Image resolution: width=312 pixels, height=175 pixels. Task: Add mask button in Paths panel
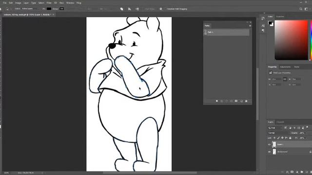click(x=236, y=101)
